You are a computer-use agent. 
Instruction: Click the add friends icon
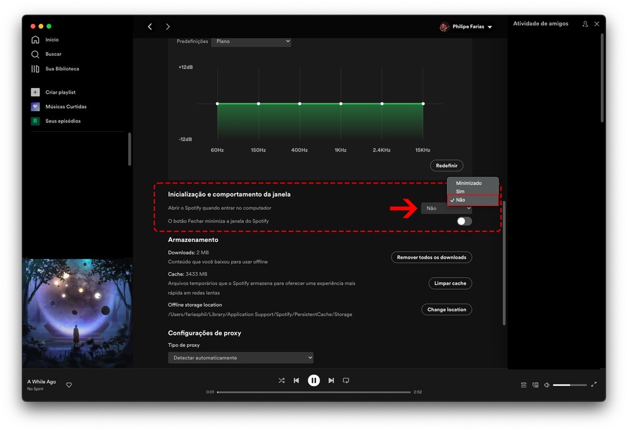tap(585, 24)
